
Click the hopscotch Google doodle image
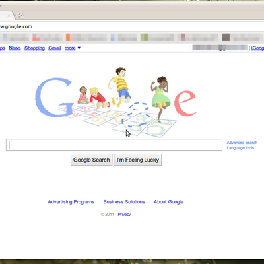[x=115, y=102]
